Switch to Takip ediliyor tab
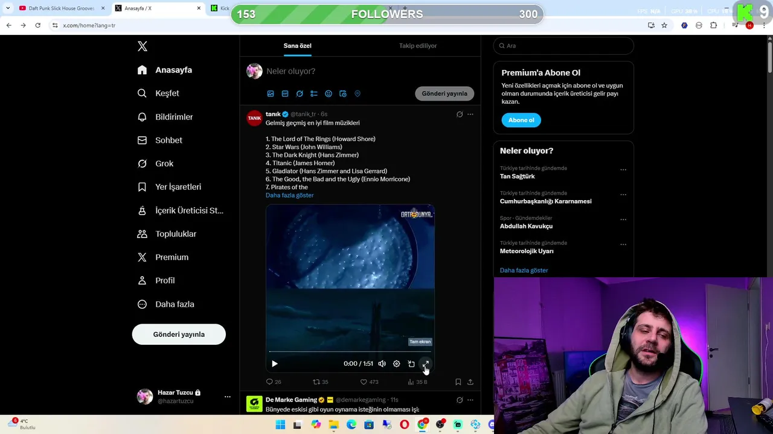 click(x=418, y=46)
